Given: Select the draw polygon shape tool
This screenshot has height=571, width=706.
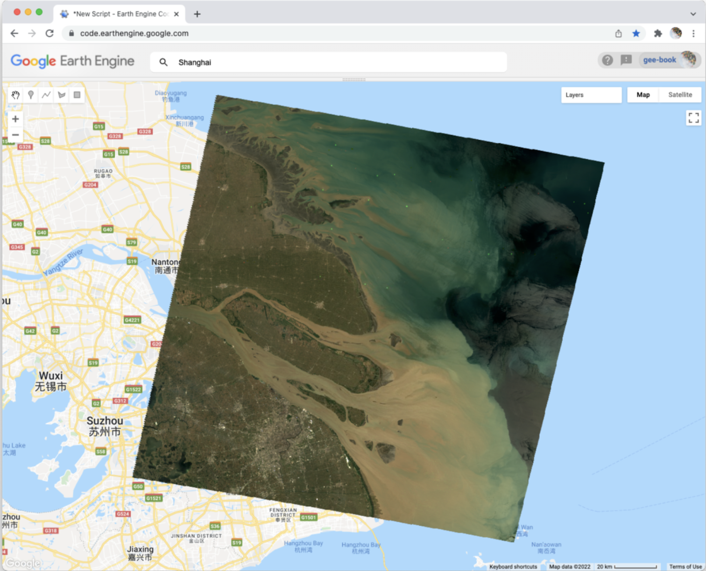Looking at the screenshot, I should (62, 95).
